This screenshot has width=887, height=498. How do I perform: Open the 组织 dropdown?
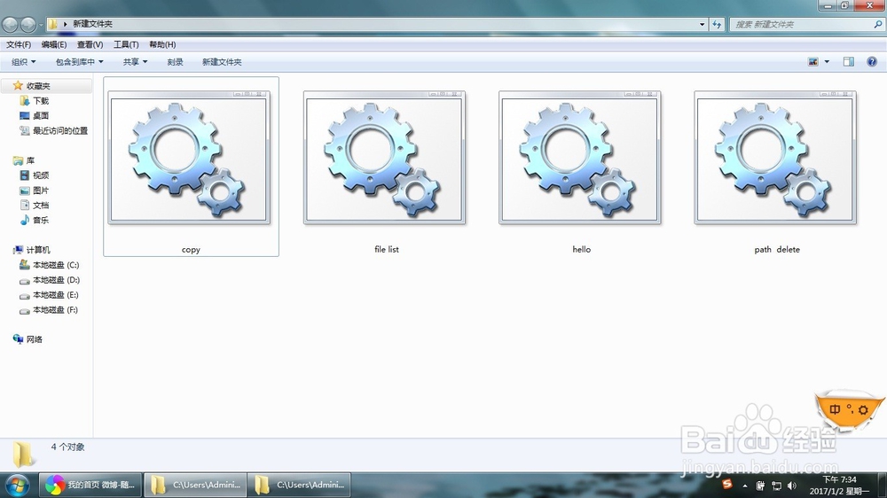click(x=24, y=62)
